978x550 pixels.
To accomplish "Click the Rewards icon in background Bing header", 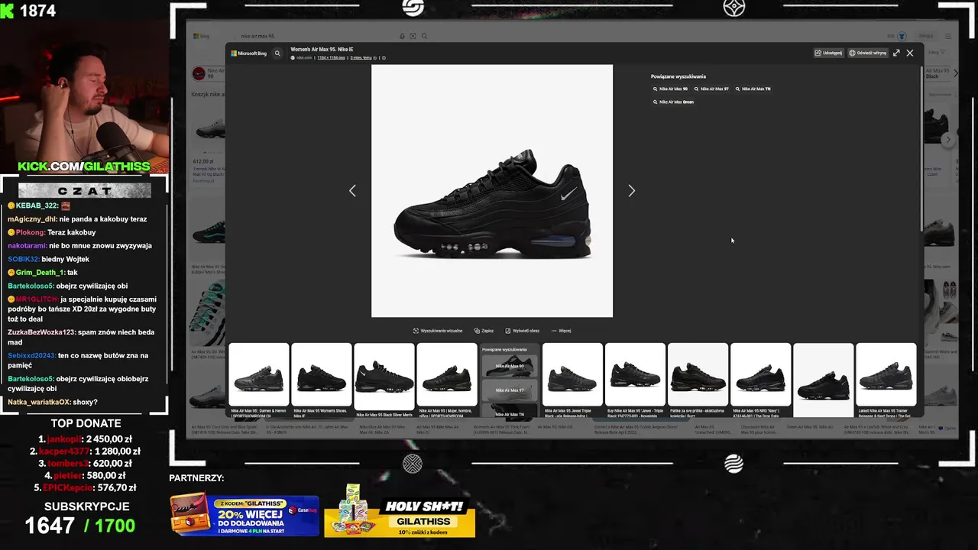I will click(x=902, y=36).
